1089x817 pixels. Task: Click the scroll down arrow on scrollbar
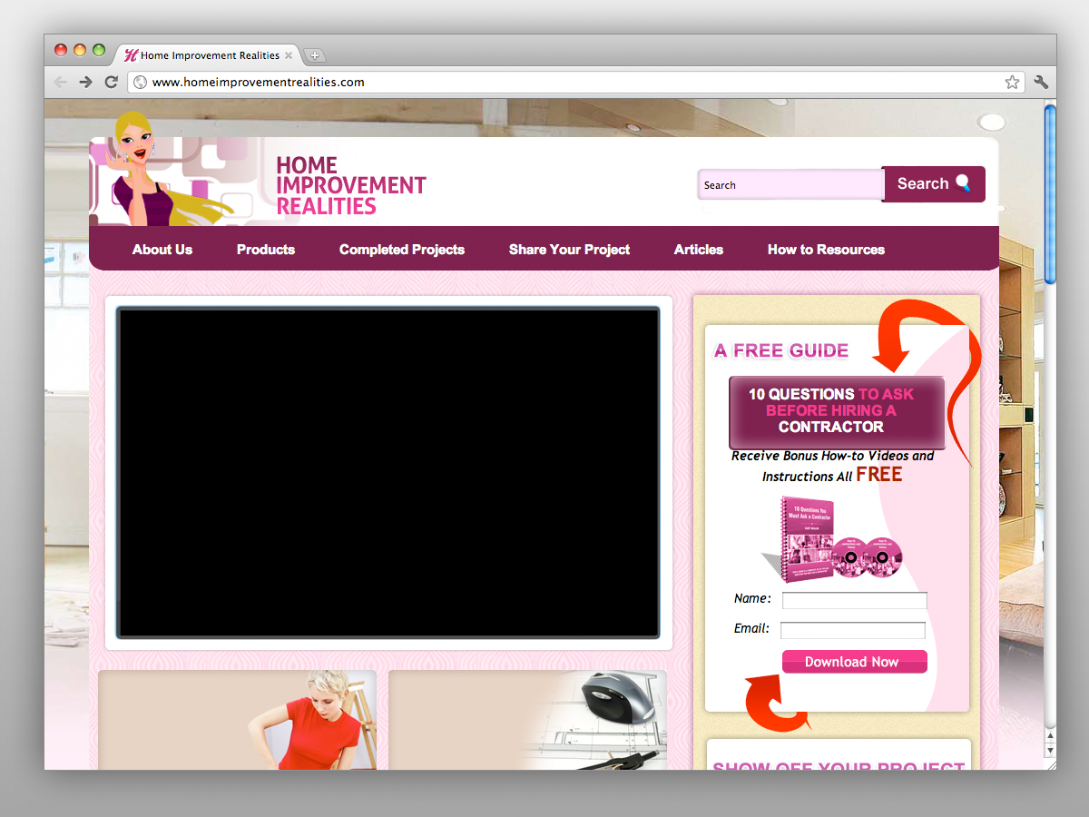(1050, 751)
